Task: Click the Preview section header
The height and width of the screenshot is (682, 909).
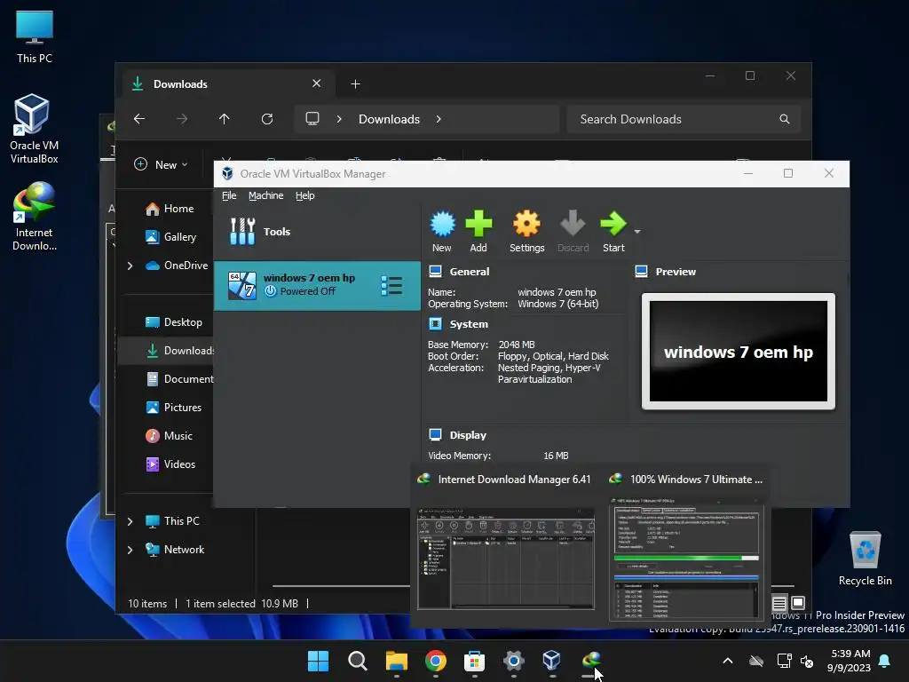Action: pyautogui.click(x=676, y=272)
